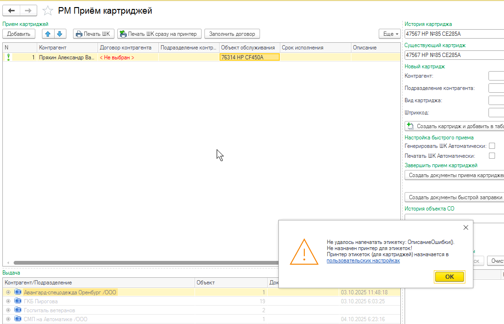The image size is (504, 324).
Task: Close the error dialog with X
Action: [x=465, y=227]
